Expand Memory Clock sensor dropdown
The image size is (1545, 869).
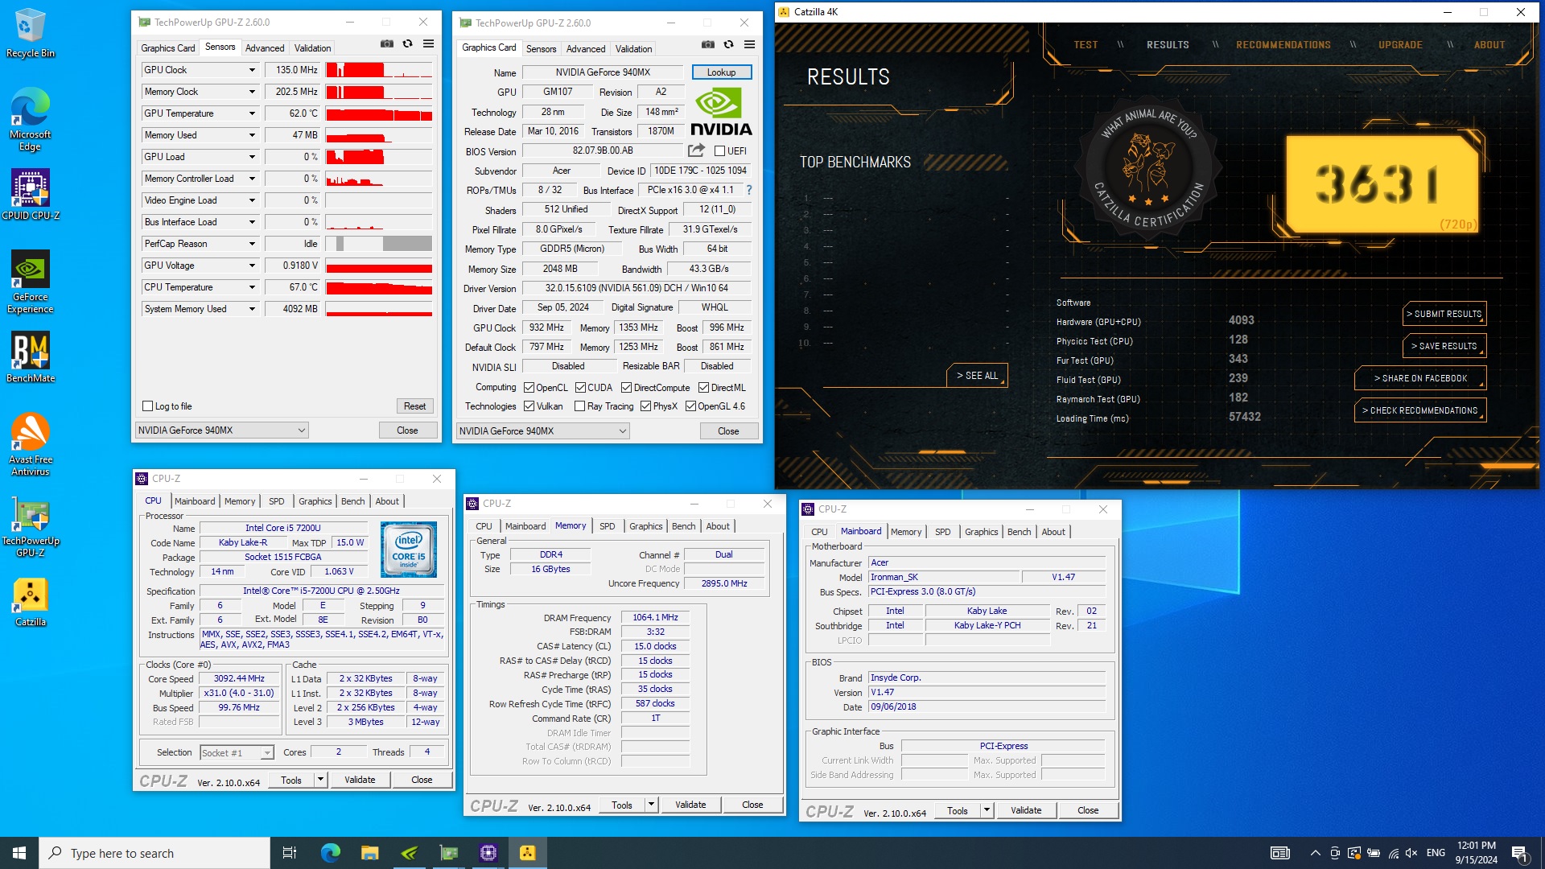[x=252, y=92]
